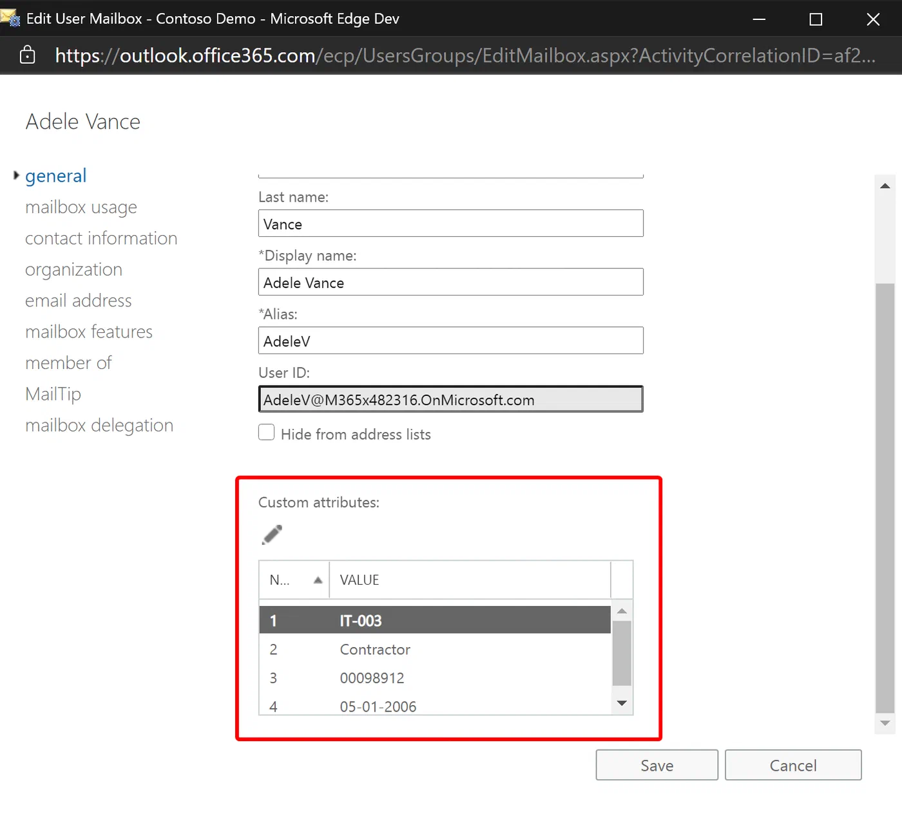Select custom attribute row 05-01-2006

(x=435, y=706)
